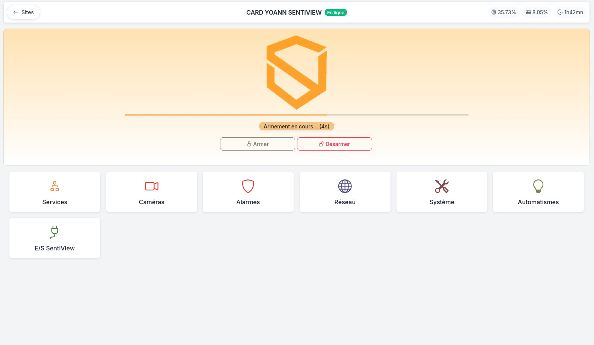Click the CPU usage 35.73% indicator
The image size is (594, 345).
[504, 12]
